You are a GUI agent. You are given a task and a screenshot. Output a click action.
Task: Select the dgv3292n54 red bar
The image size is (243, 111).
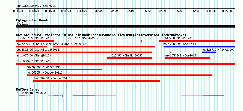coord(96,81)
